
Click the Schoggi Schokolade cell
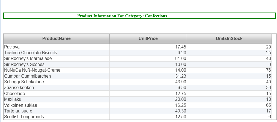(x=24, y=82)
